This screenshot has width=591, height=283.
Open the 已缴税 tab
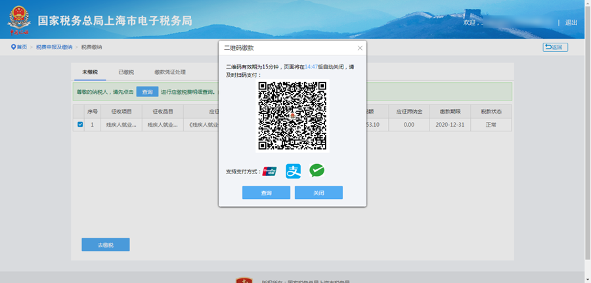126,72
